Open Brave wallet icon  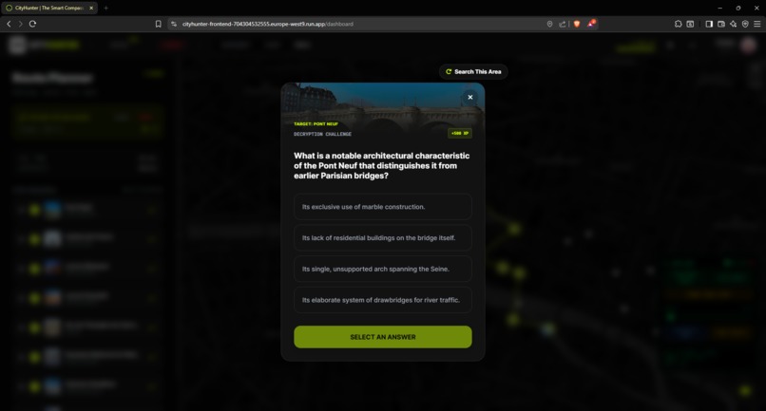[x=721, y=24]
